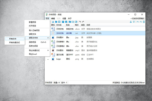Select the 演示文稿 file name
The height and width of the screenshot is (101, 152).
(60, 55)
